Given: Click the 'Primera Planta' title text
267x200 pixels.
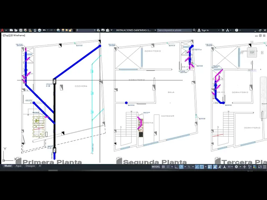Looking at the screenshot, I should [x=52, y=162].
